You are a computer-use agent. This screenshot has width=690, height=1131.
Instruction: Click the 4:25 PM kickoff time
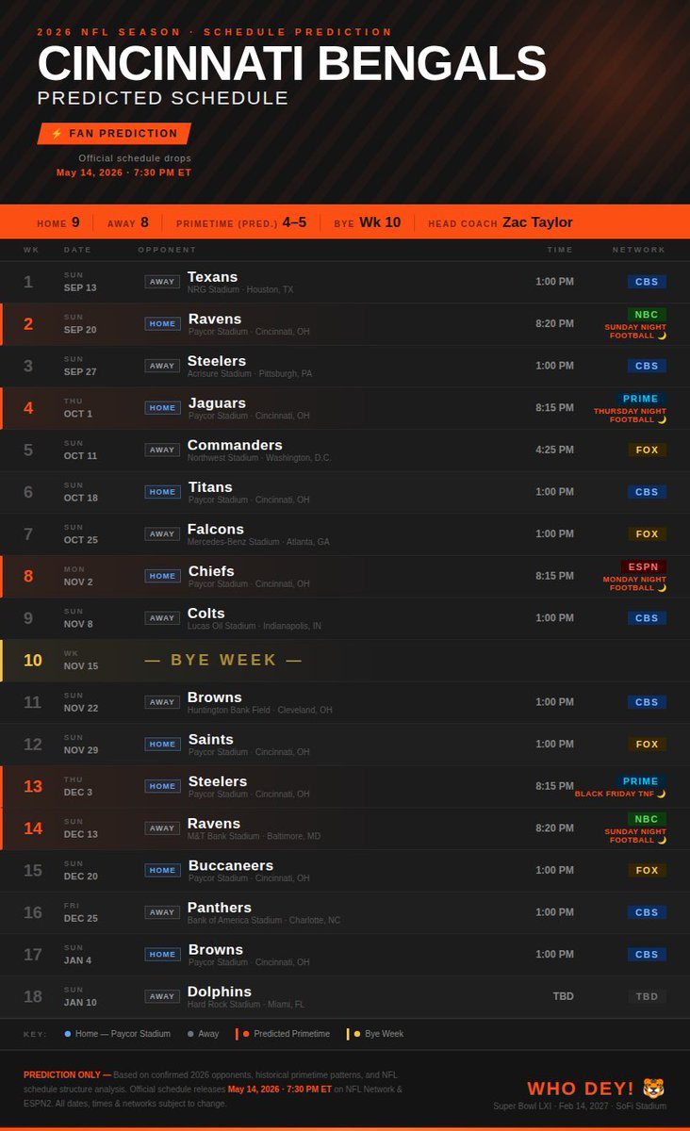click(554, 450)
